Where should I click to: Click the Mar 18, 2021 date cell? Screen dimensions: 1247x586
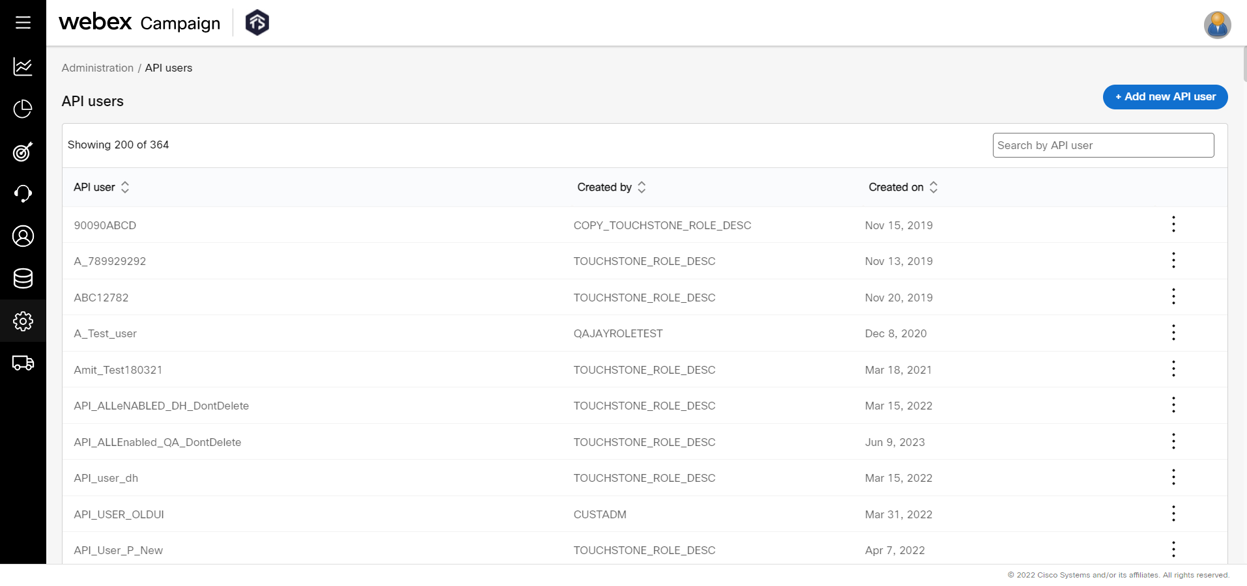(x=898, y=370)
